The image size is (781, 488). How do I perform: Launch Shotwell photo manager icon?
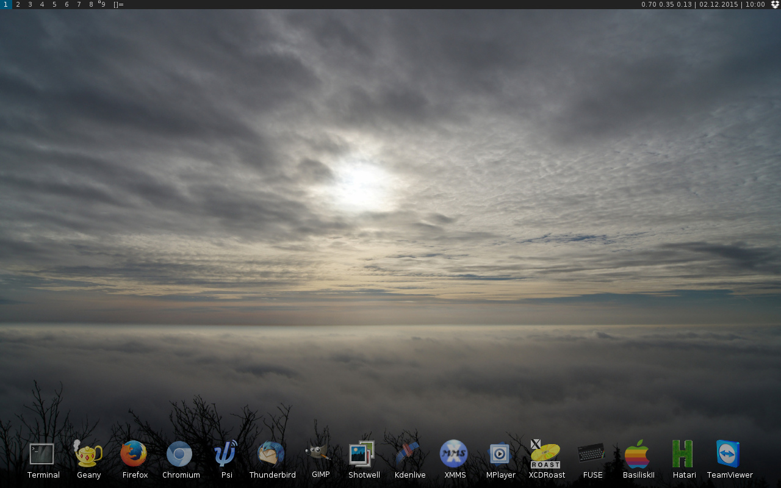362,454
